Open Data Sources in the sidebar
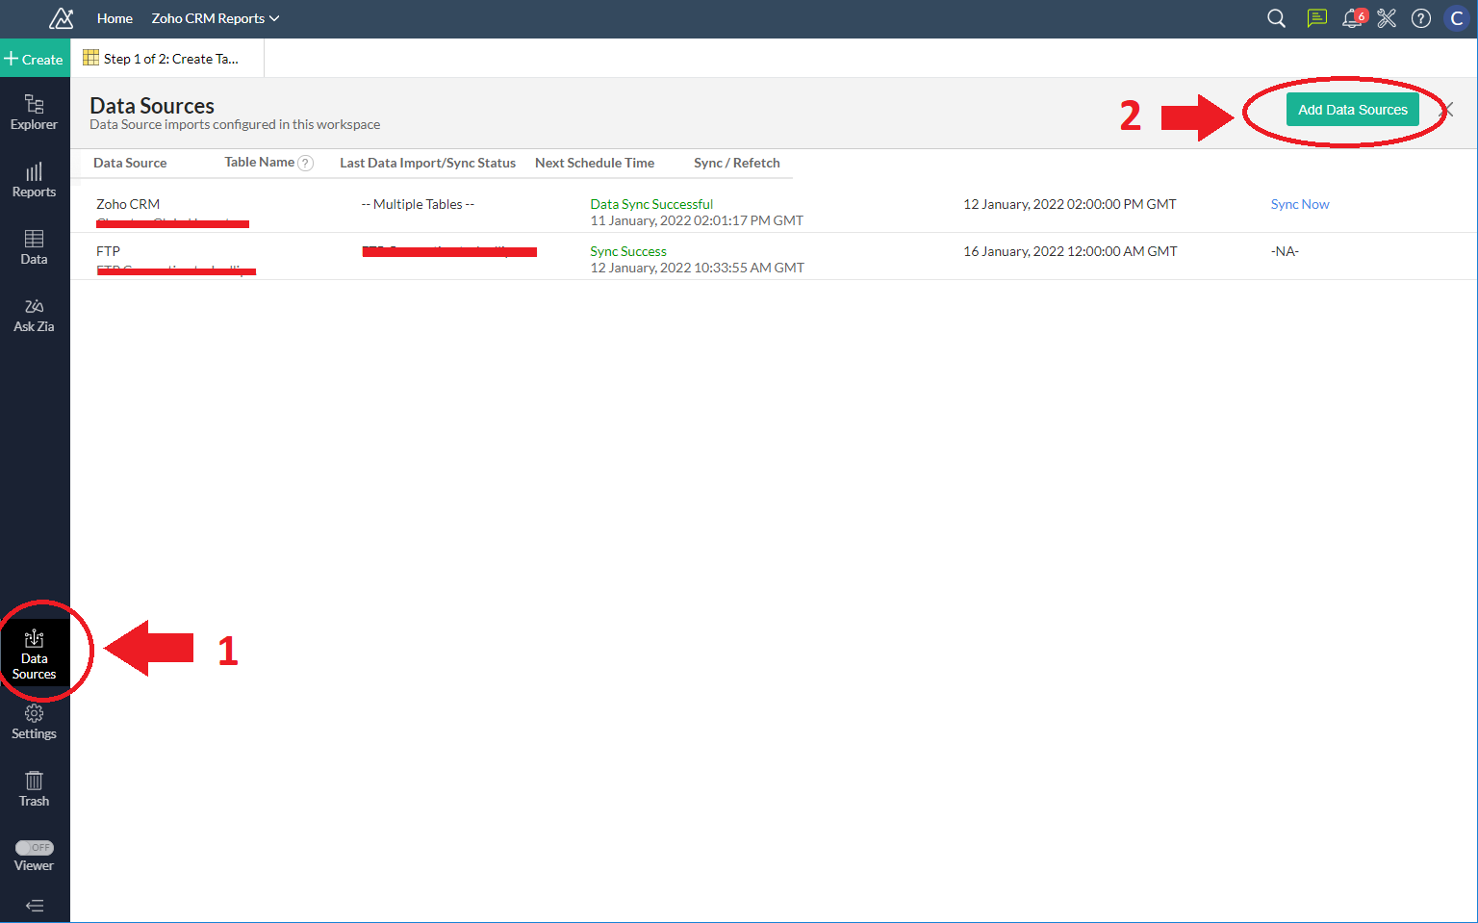The image size is (1478, 923). coord(34,654)
